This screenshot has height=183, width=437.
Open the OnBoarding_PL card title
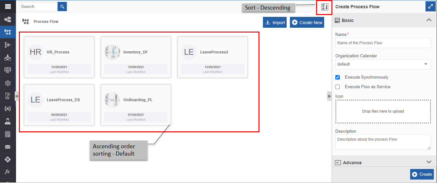138,100
